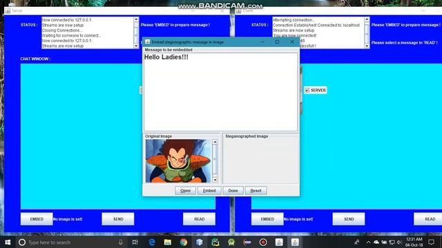Click SEND button in Server window
The width and height of the screenshot is (442, 248).
pyautogui.click(x=118, y=219)
